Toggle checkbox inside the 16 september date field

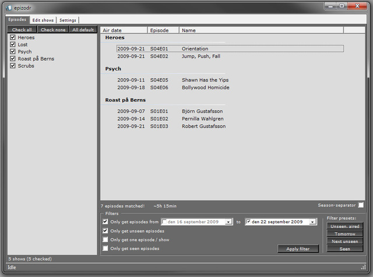[165, 222]
